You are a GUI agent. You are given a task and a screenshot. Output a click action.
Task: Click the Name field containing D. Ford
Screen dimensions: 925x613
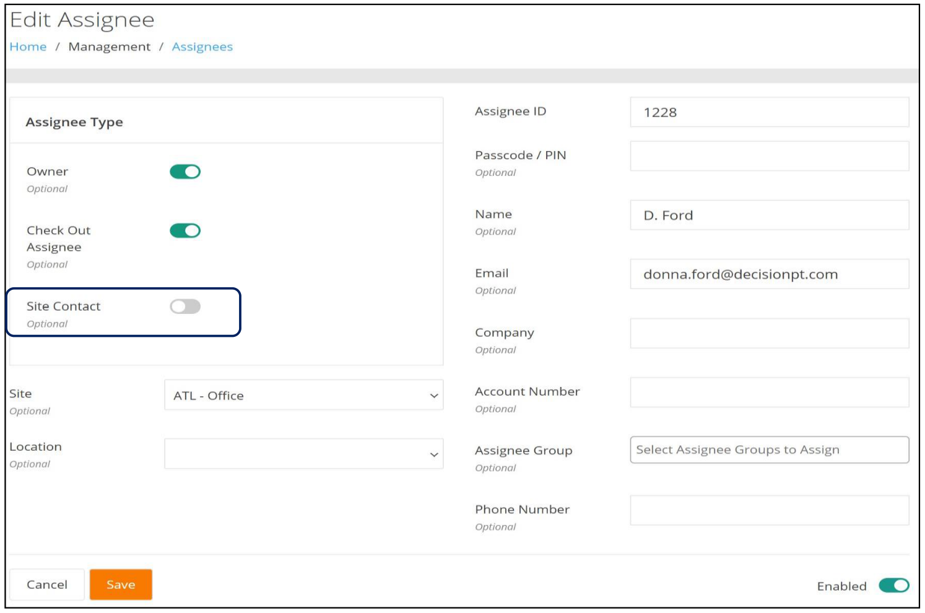(x=770, y=215)
